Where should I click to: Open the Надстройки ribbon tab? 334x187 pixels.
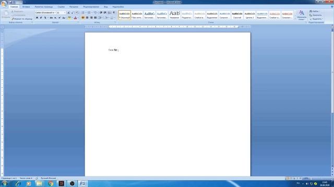click(118, 7)
